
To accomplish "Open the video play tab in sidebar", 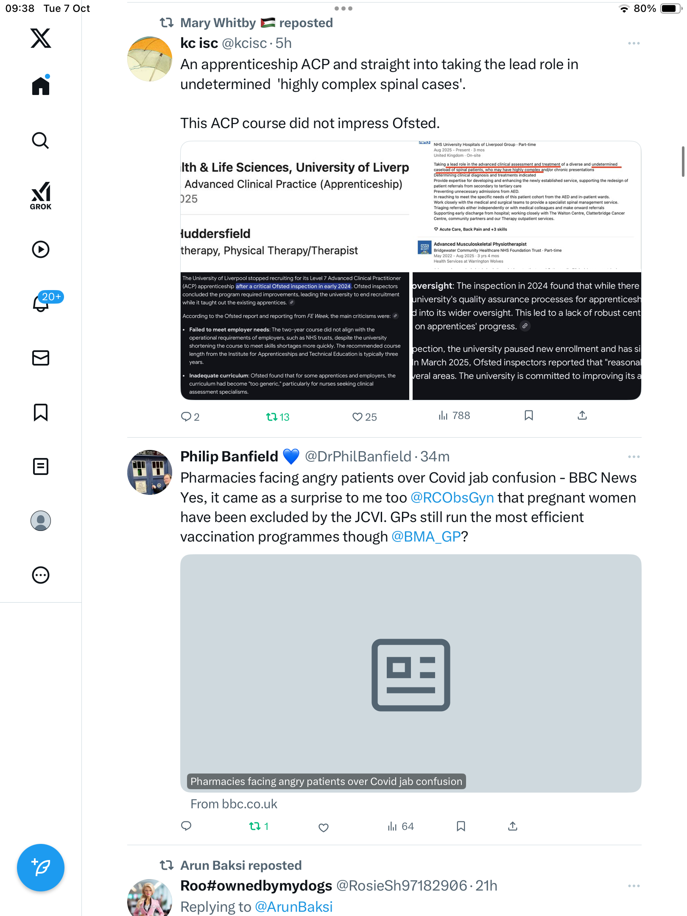I will click(x=41, y=249).
